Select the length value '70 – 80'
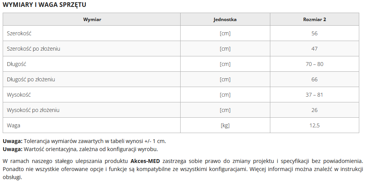365x181 pixels. [x=314, y=64]
